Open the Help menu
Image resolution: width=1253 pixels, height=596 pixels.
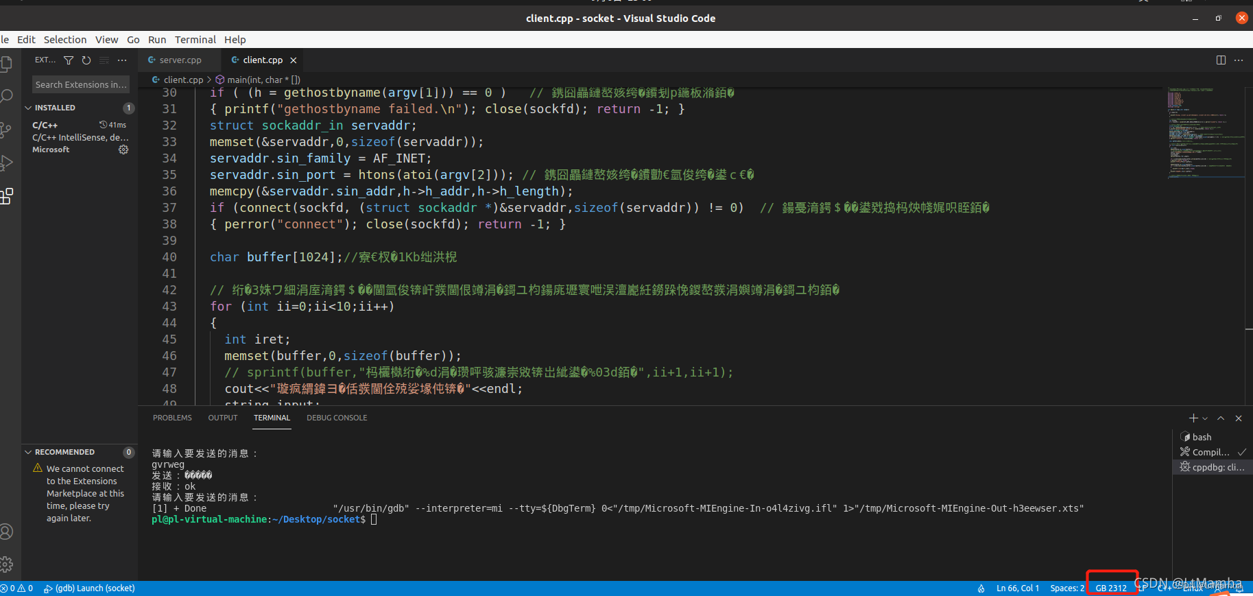(x=235, y=40)
